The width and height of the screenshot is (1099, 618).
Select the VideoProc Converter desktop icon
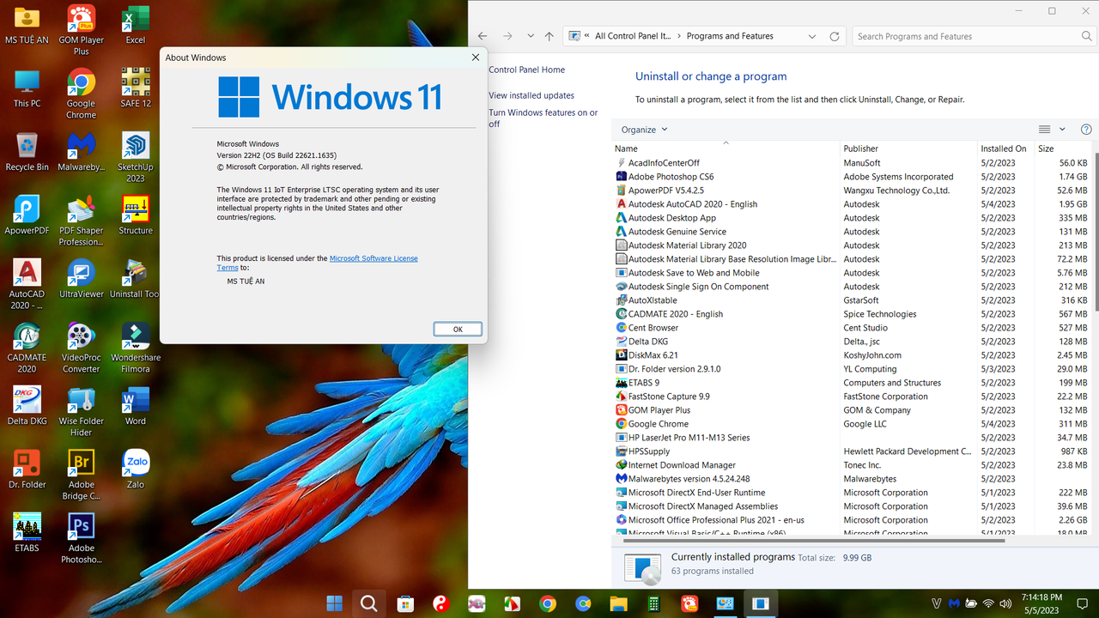coord(81,347)
